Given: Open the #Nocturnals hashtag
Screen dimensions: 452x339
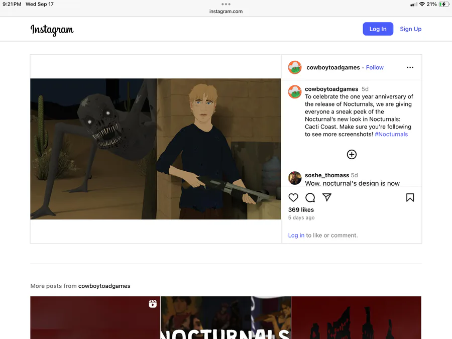Looking at the screenshot, I should click(x=391, y=134).
